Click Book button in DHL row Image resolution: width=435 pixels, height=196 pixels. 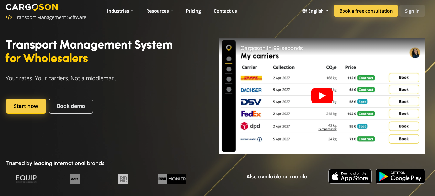tap(404, 78)
